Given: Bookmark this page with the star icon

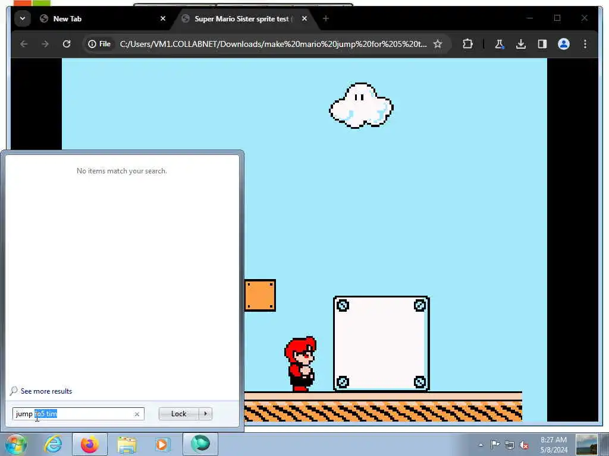Looking at the screenshot, I should coord(438,44).
